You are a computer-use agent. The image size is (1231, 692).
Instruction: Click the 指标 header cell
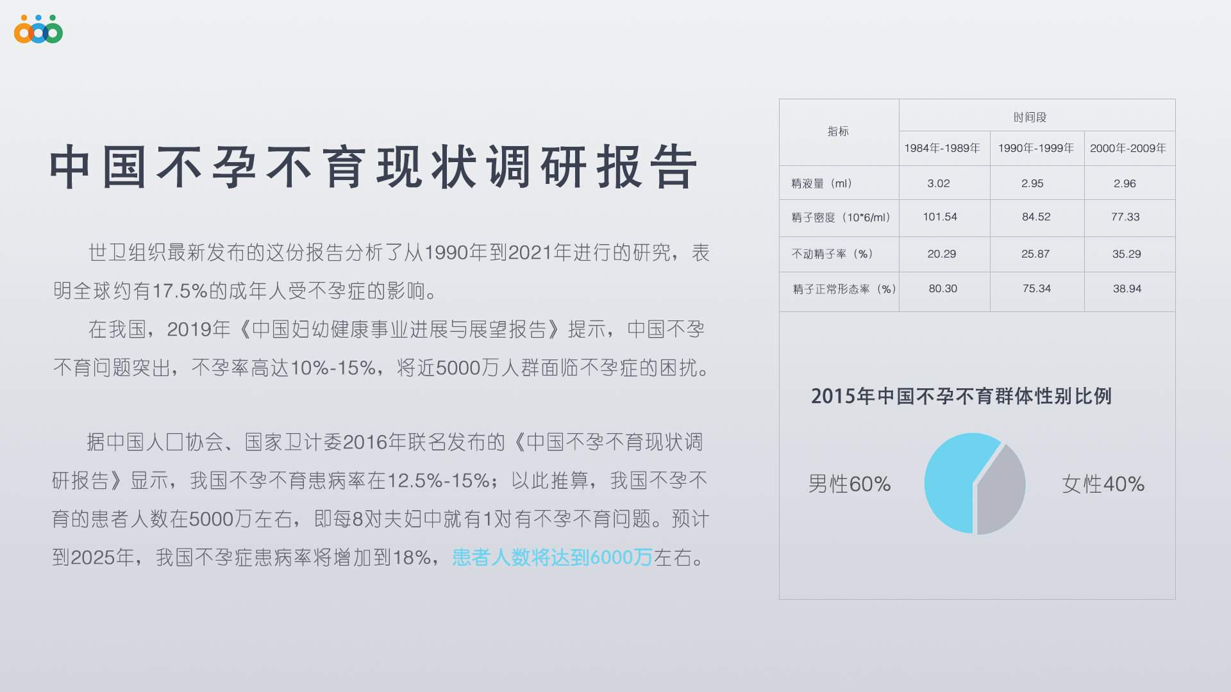coord(838,131)
